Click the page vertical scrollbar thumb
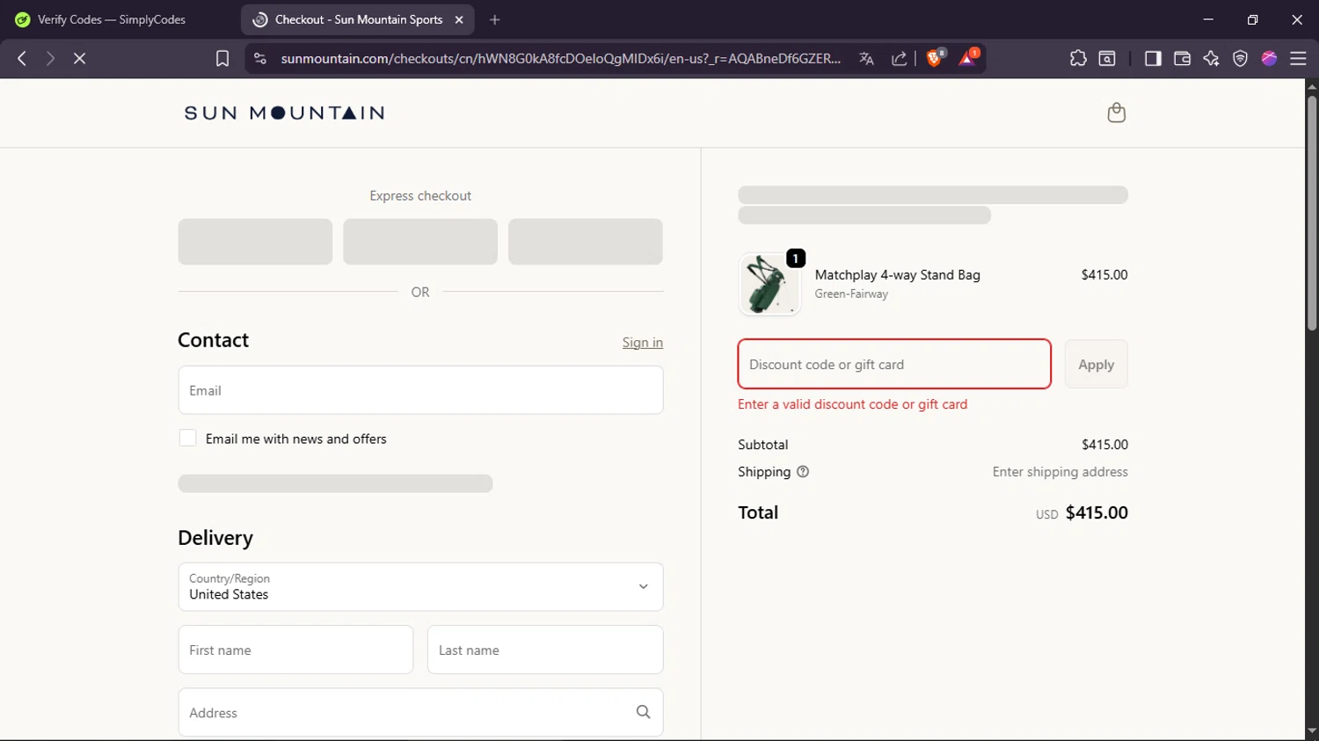 click(x=1312, y=213)
